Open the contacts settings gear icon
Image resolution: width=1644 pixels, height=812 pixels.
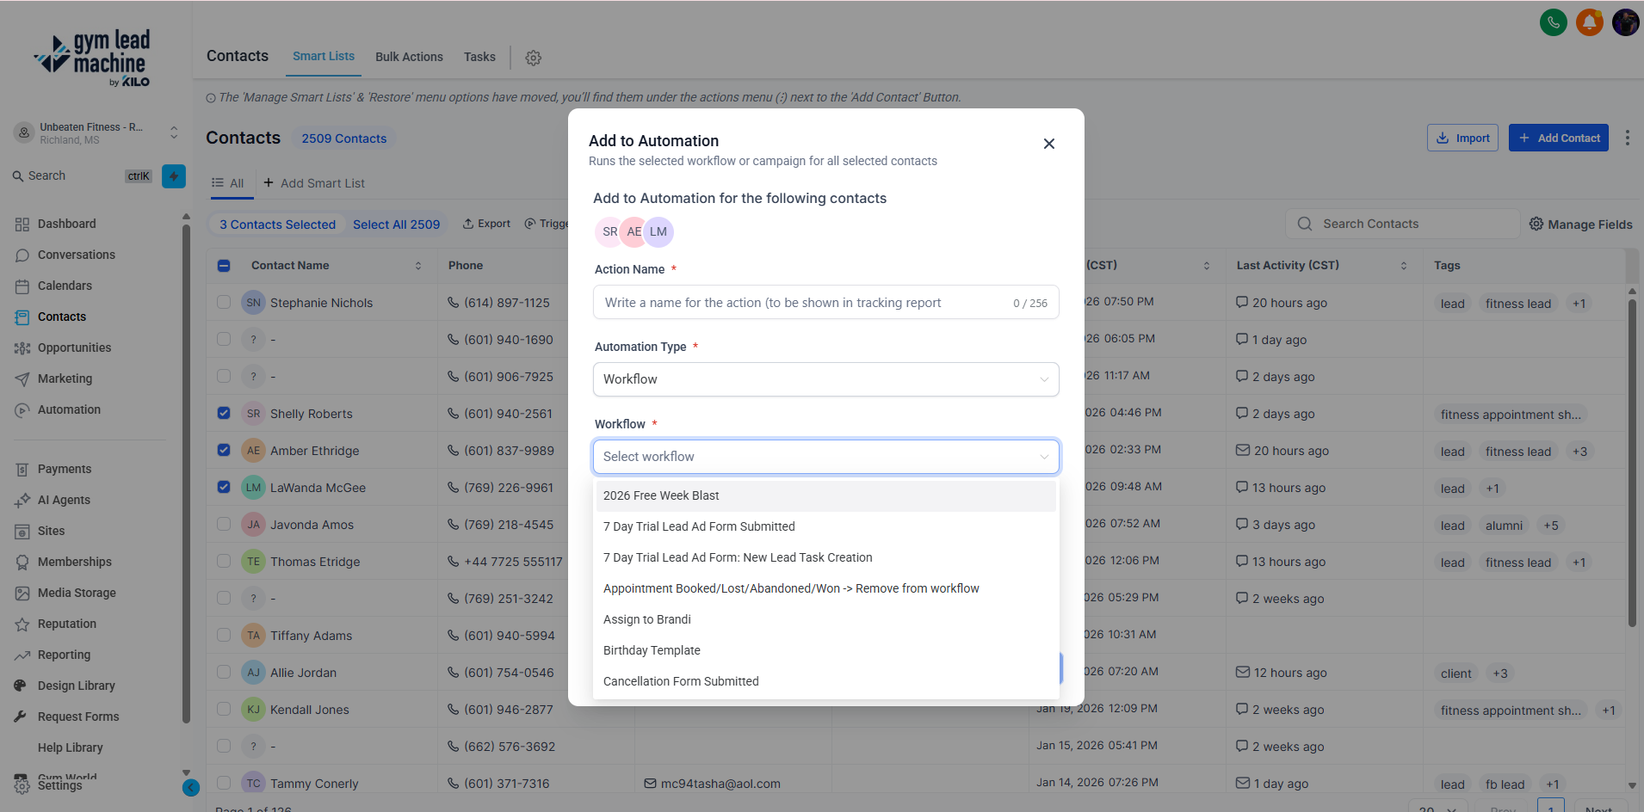pos(534,58)
